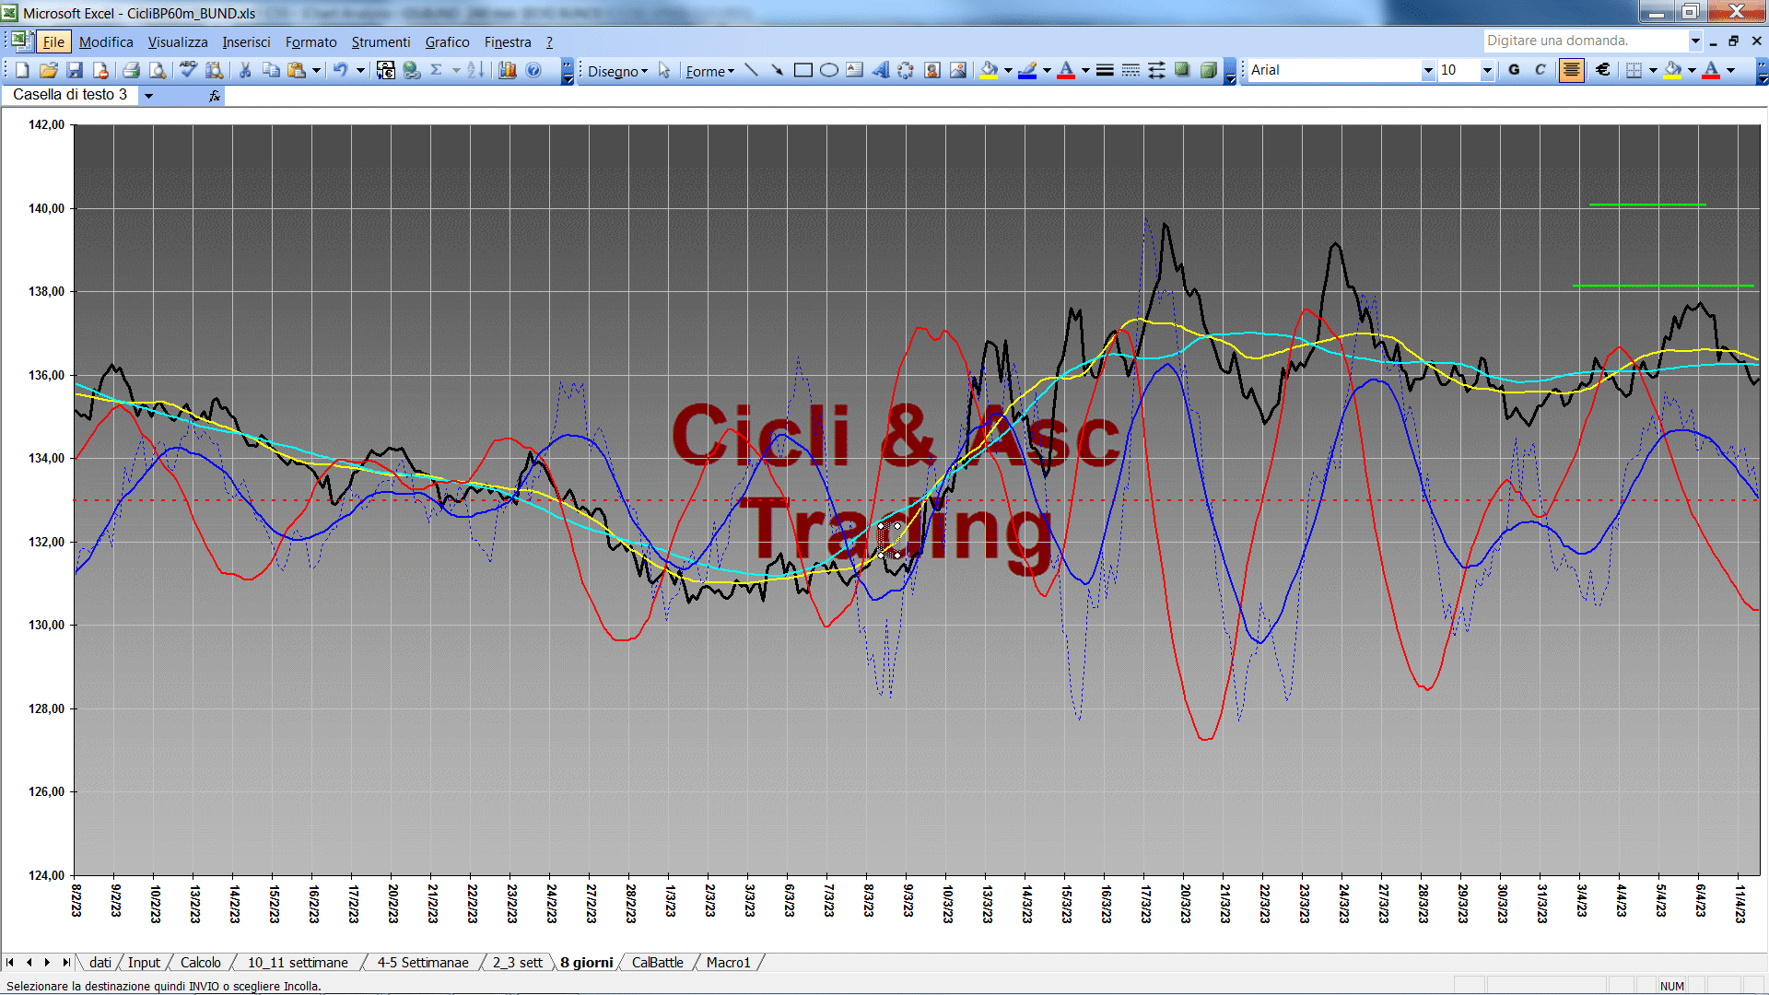1769x995 pixels.
Task: Run the ABC spell check icon
Action: click(x=188, y=70)
